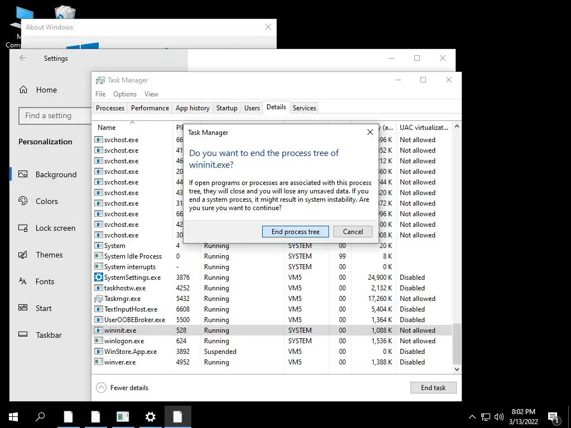Focus the Find a setting box
571x428 pixels.
coord(55,116)
